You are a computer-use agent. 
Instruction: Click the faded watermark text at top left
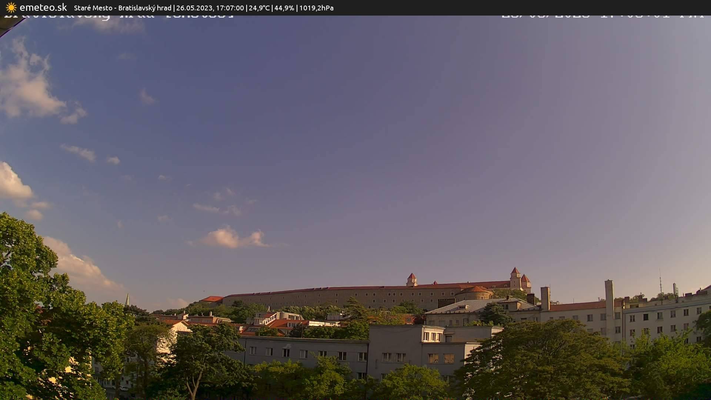(118, 17)
